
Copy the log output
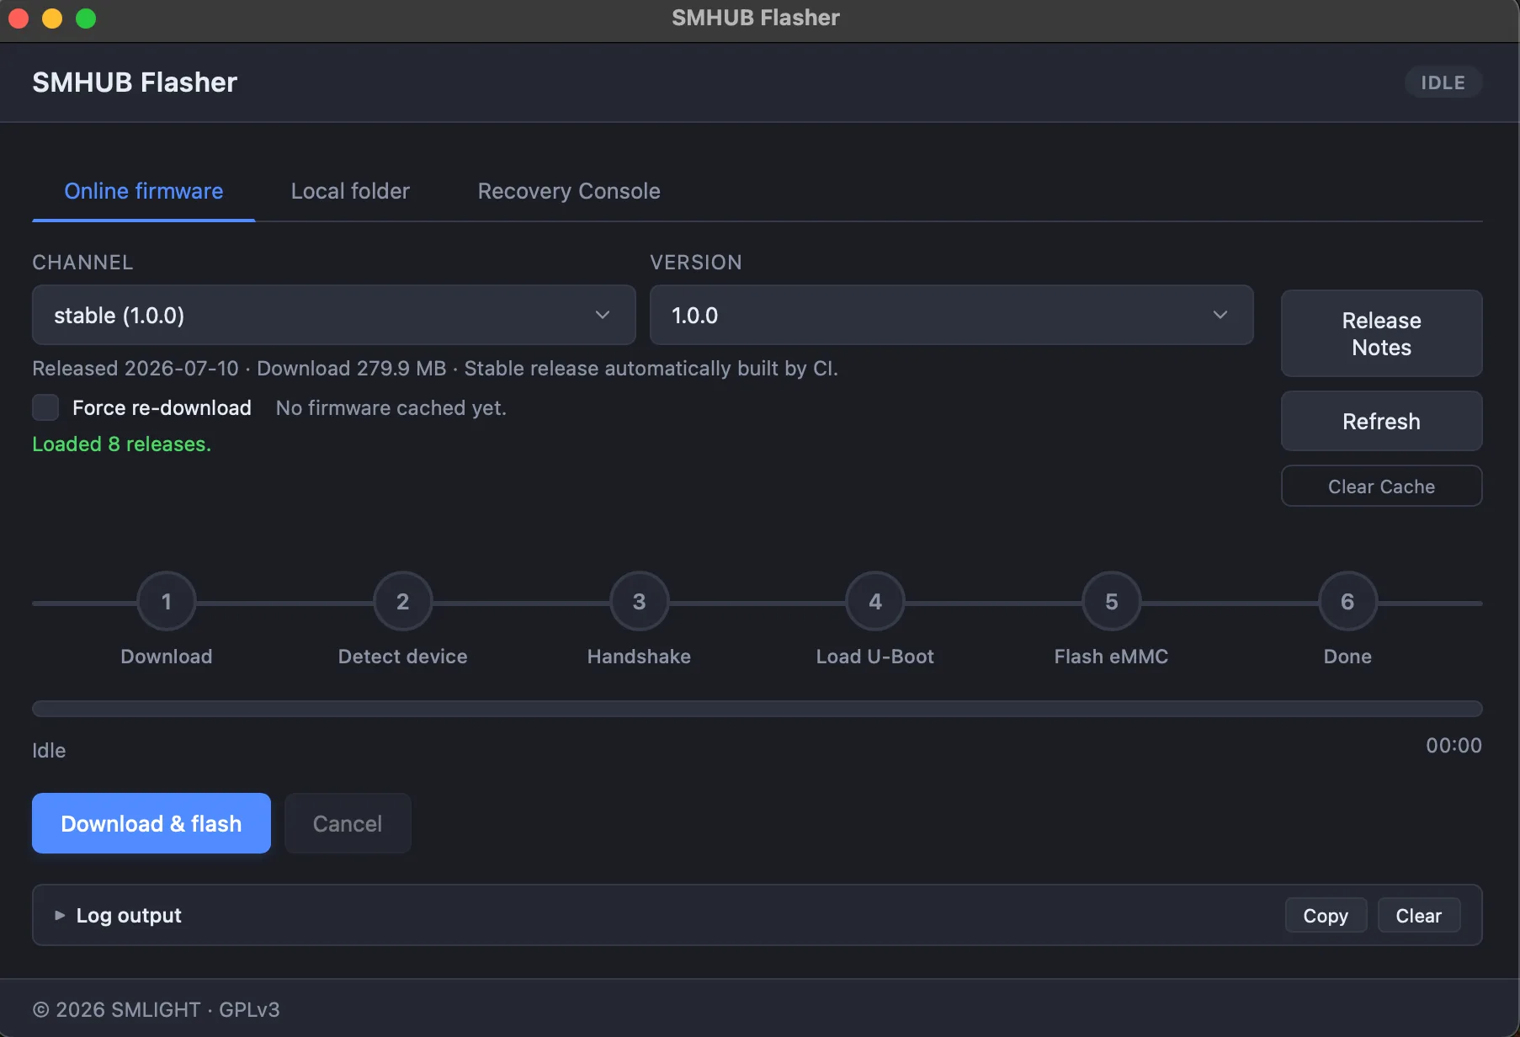pyautogui.click(x=1326, y=916)
